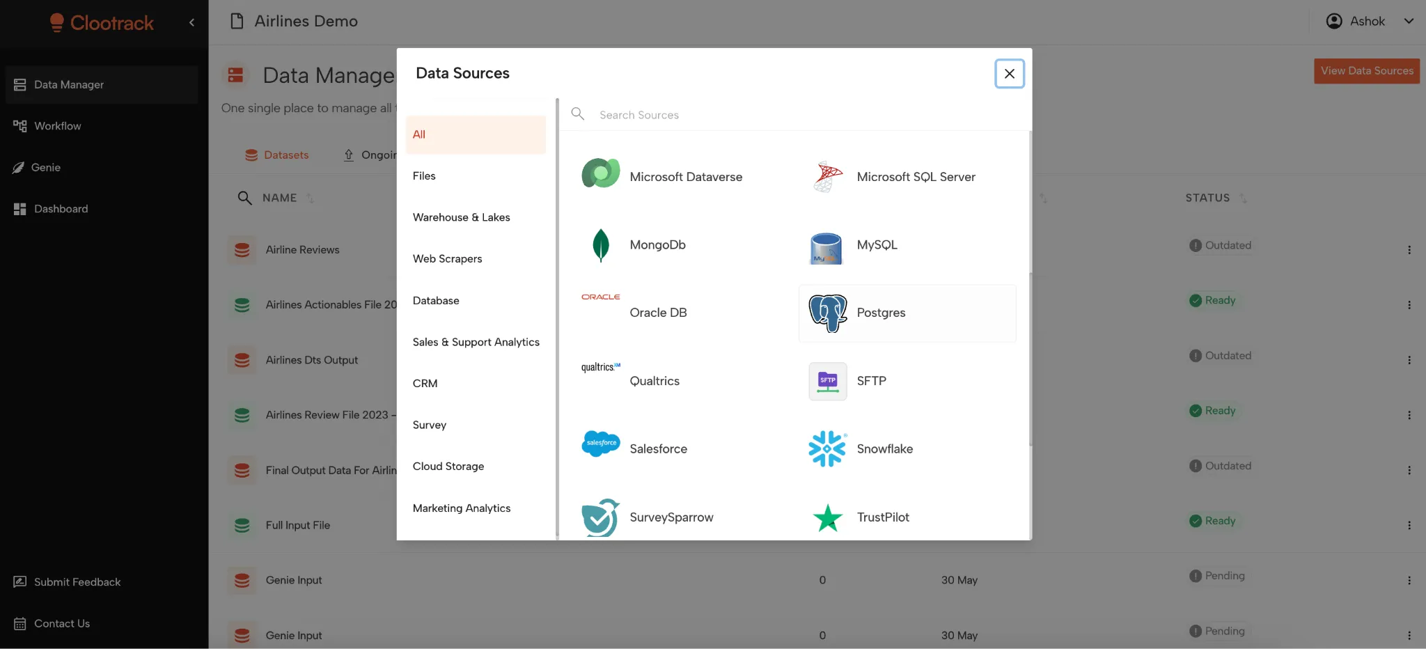
Task: Close the Data Sources dialog
Action: tap(1009, 73)
